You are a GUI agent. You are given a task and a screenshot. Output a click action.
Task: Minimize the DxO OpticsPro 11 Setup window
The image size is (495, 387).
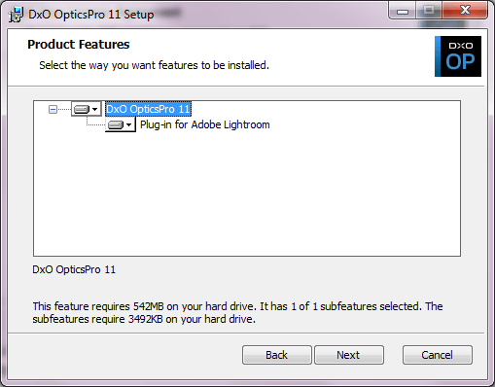403,12
